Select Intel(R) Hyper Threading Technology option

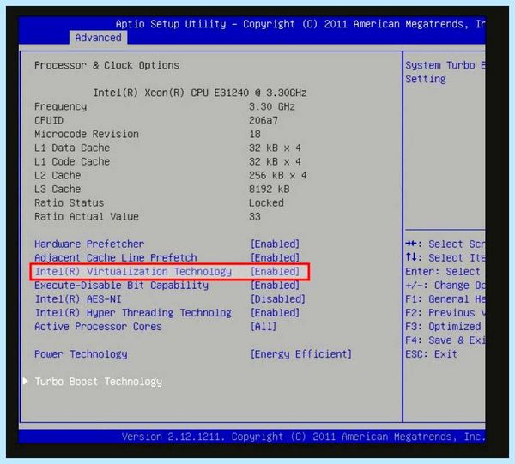133,313
